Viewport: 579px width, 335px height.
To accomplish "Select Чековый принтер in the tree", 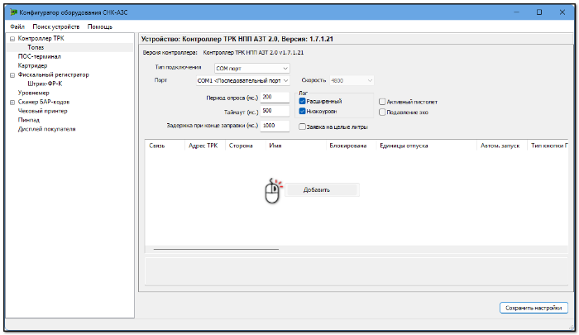I will tap(42, 111).
